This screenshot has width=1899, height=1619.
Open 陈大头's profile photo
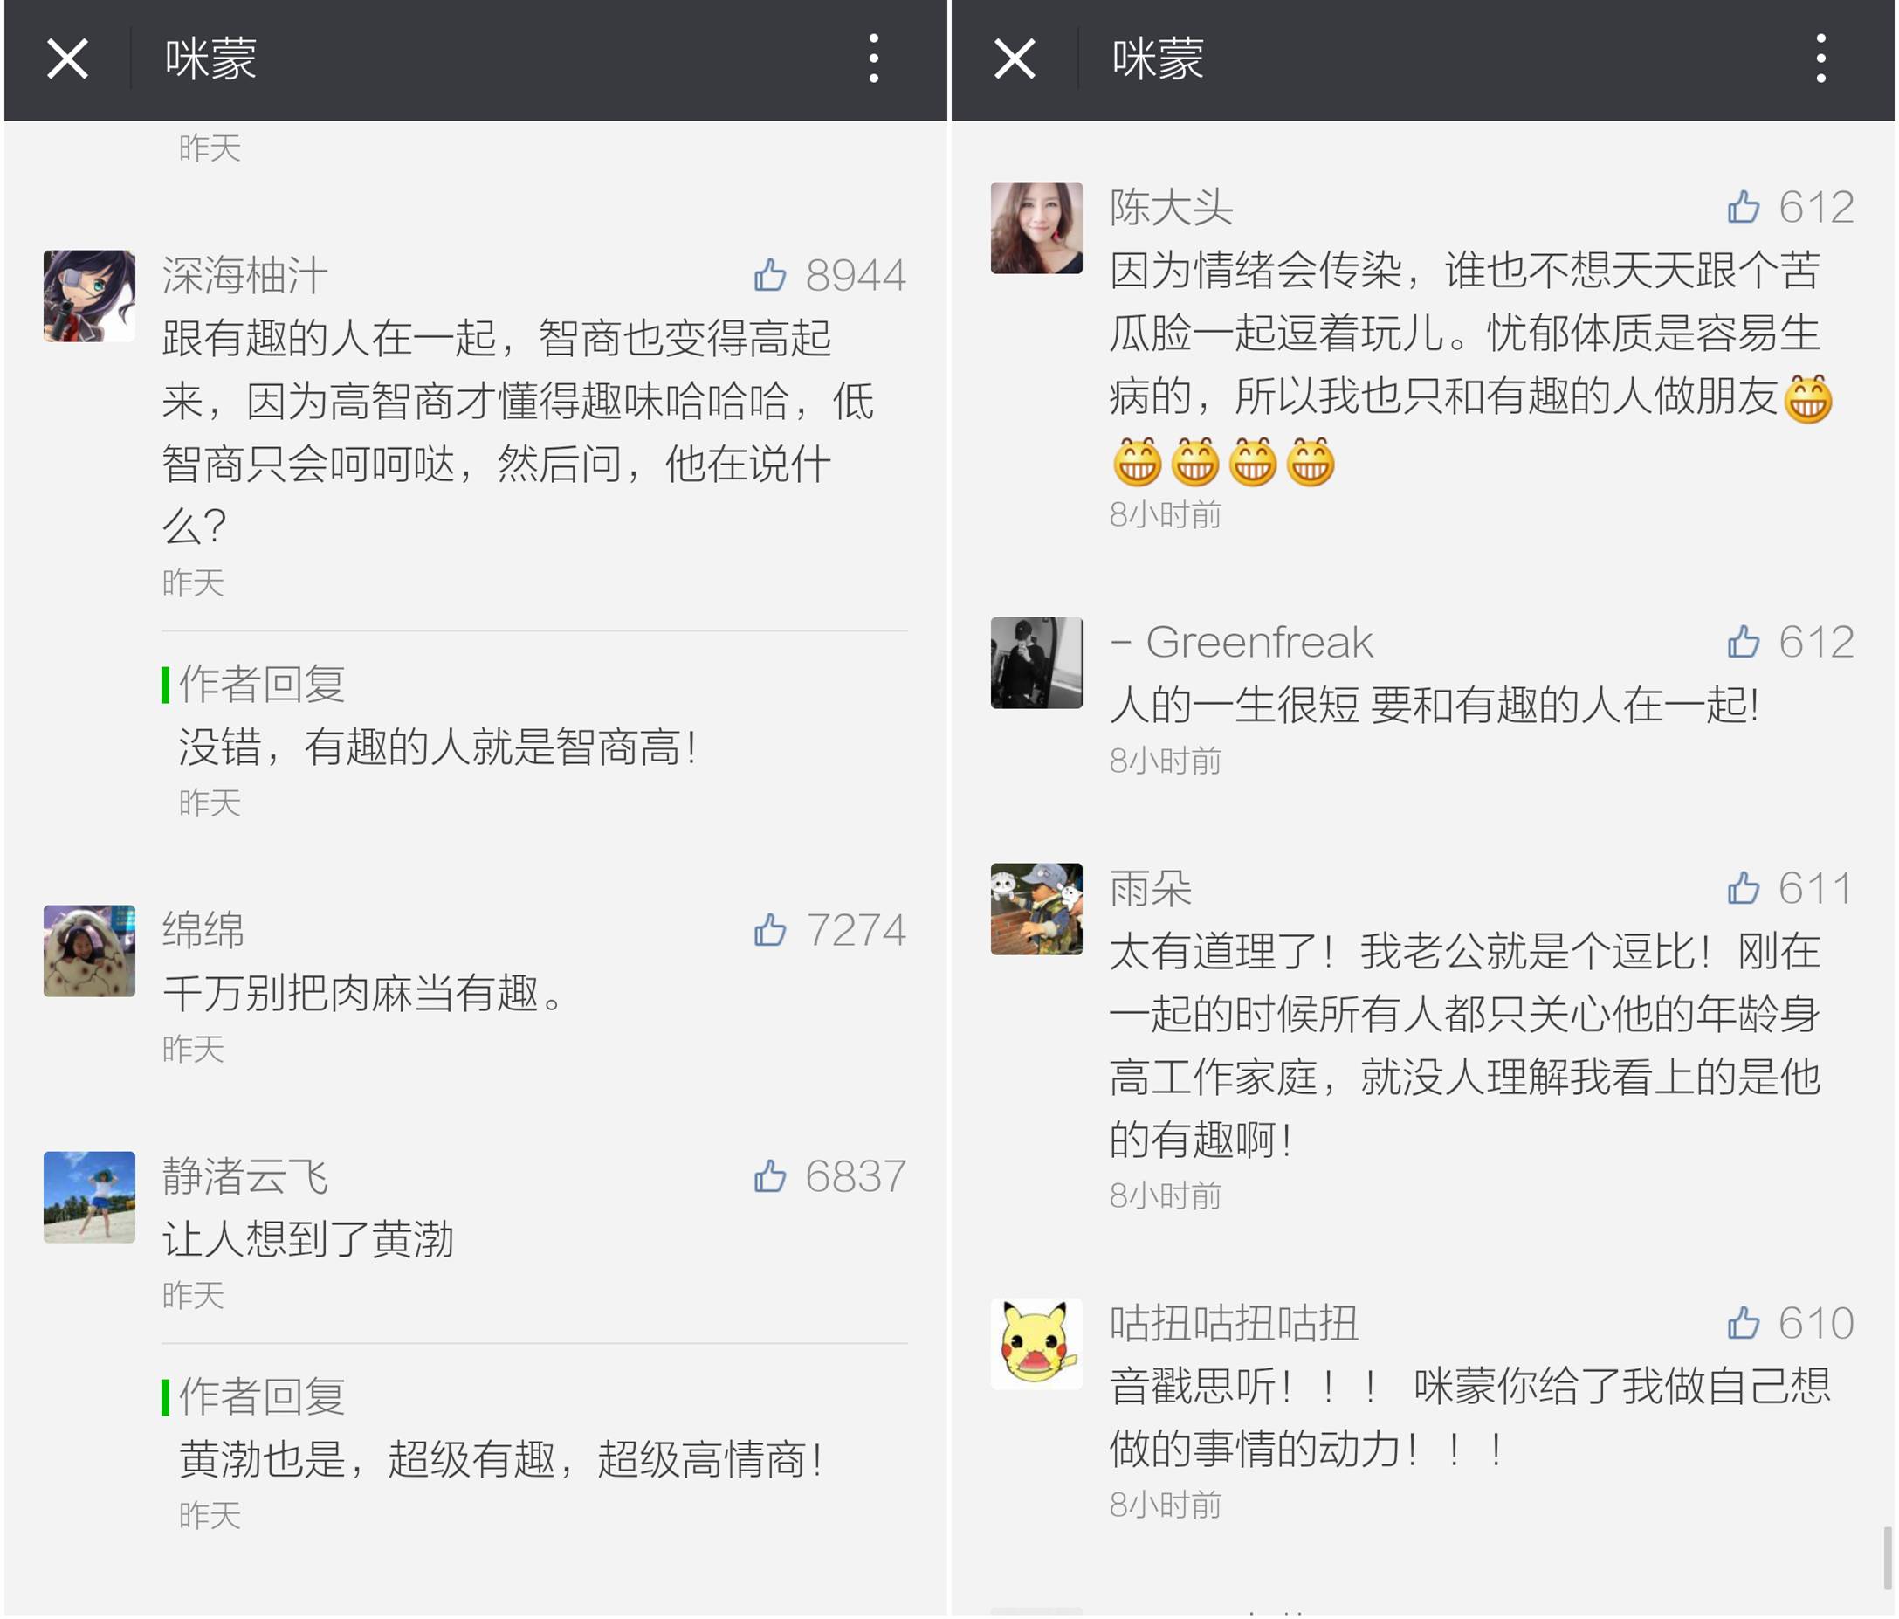(1036, 228)
